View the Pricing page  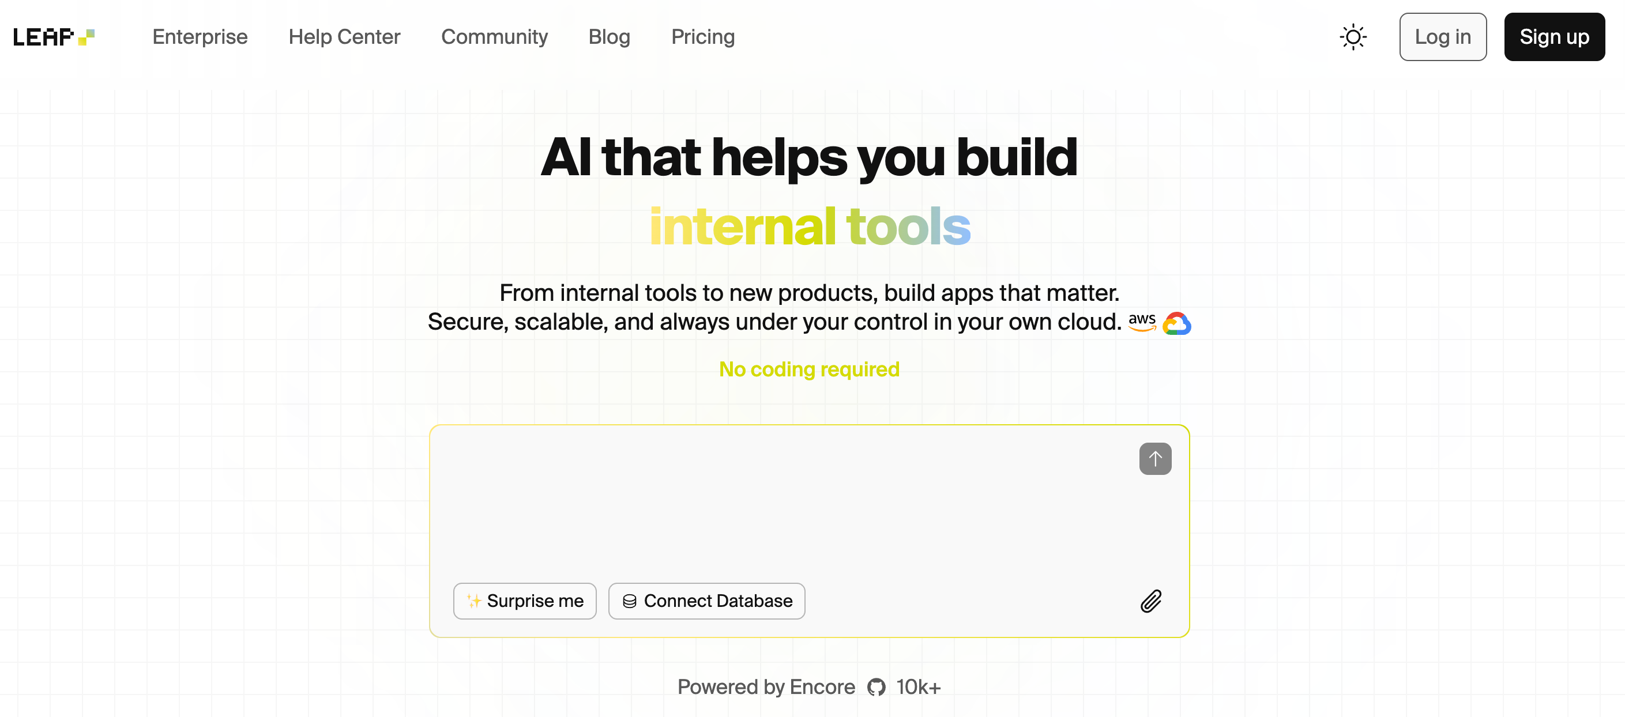703,37
